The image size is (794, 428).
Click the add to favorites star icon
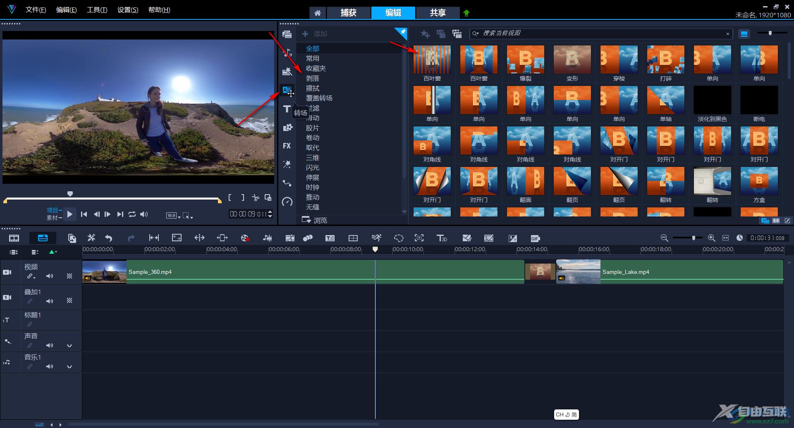click(425, 34)
